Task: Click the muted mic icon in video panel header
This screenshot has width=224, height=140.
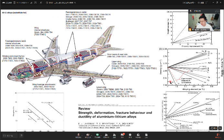Action: pos(191,10)
